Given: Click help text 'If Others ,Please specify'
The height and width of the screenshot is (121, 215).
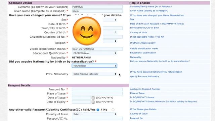Looking at the screenshot, I should click(143, 43).
